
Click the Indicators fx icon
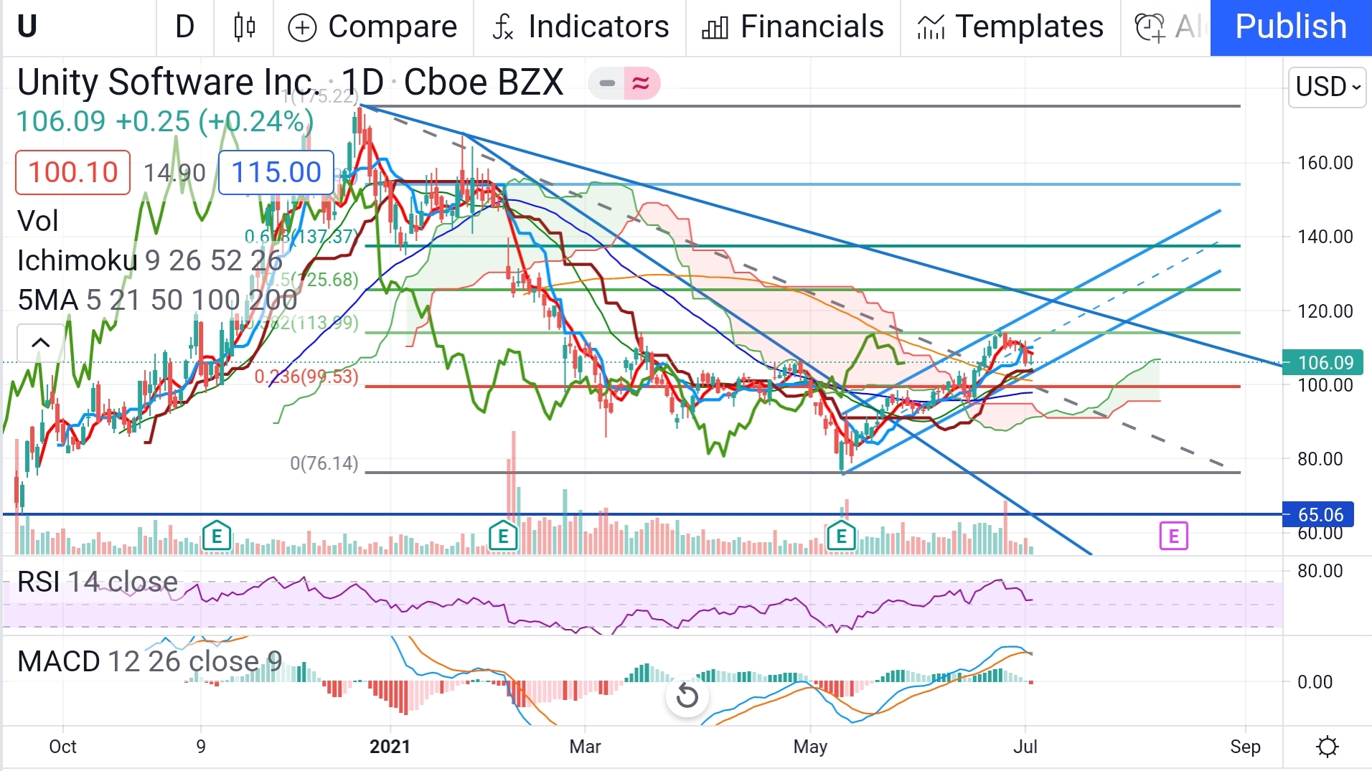coord(502,27)
